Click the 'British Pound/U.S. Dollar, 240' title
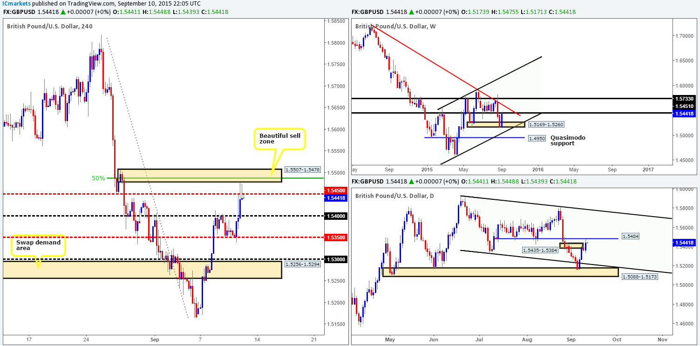 pyautogui.click(x=50, y=26)
